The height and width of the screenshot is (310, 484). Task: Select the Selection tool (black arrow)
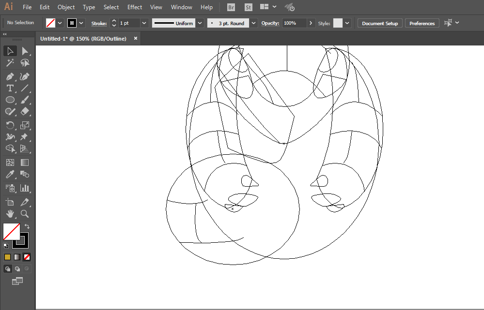tap(10, 51)
